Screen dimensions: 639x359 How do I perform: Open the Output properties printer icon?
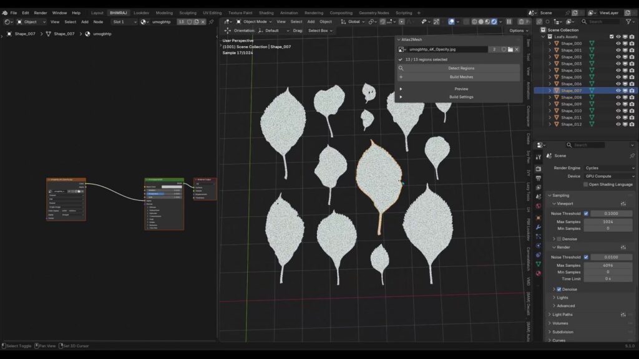point(539,178)
